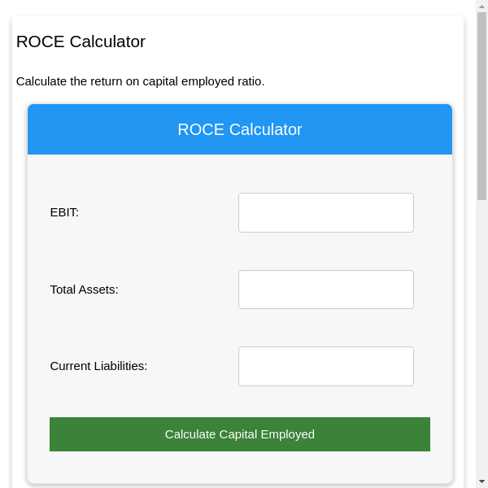
Task: Click the black ROCE Calculator page heading
Action: tap(81, 41)
